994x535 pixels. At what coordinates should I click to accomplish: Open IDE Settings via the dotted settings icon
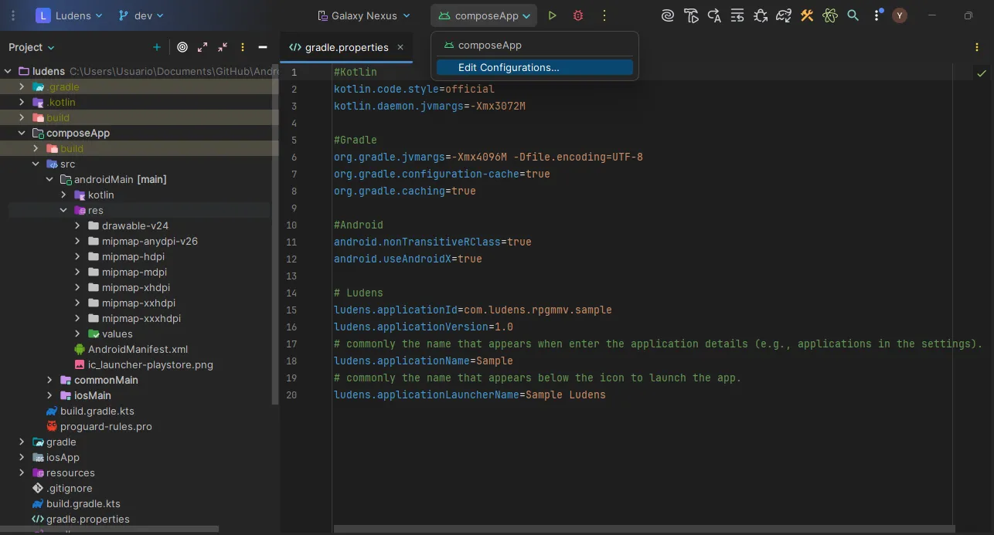point(877,15)
